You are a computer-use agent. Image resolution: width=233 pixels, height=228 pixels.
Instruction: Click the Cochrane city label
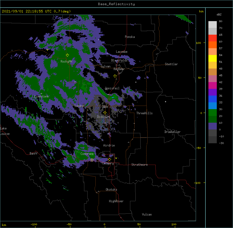point(87,154)
